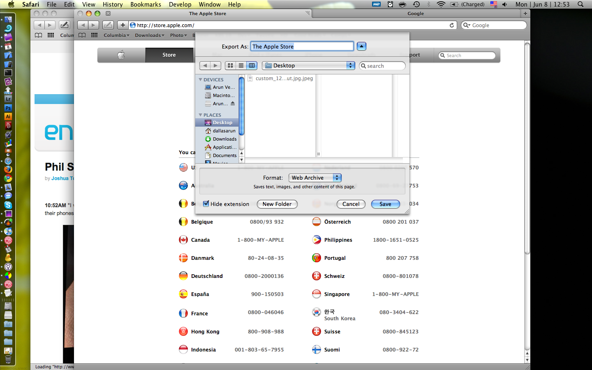This screenshot has height=370, width=592.
Task: Switch to the Google tab
Action: coord(416,14)
